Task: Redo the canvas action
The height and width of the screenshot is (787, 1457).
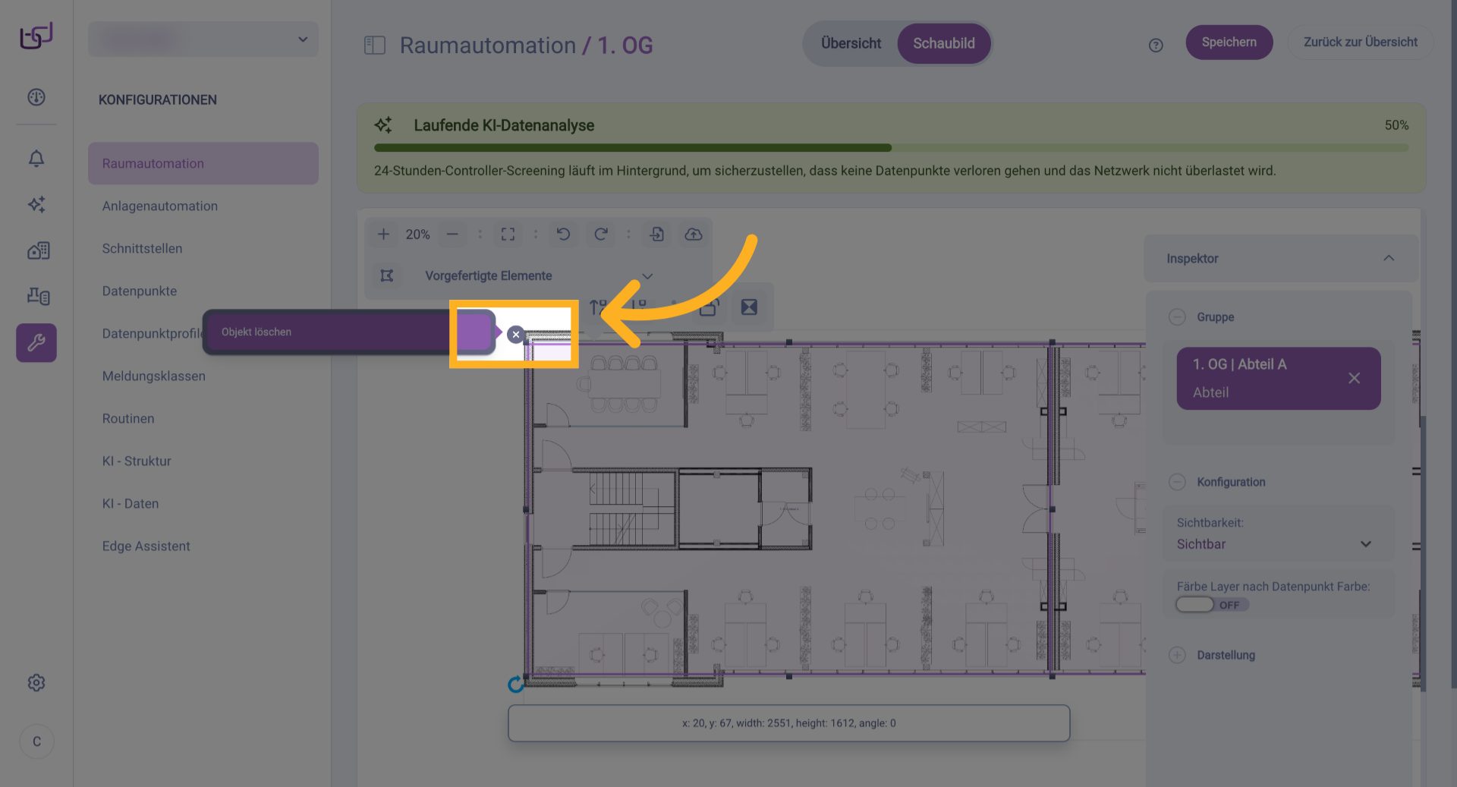Action: [600, 235]
